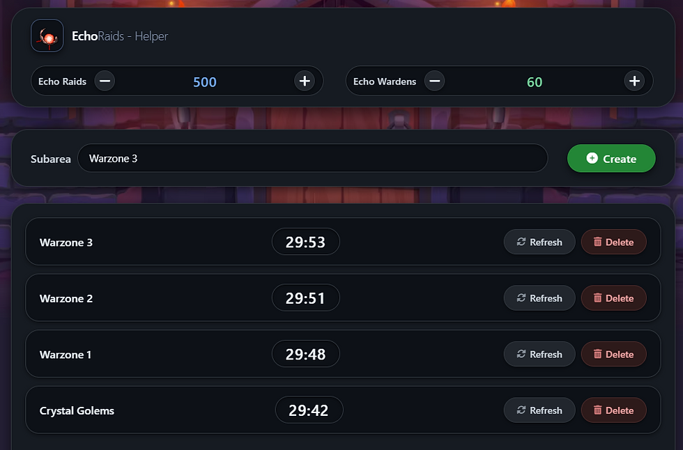Click the Warzone 1 row label
Image resolution: width=683 pixels, height=450 pixels.
point(66,355)
